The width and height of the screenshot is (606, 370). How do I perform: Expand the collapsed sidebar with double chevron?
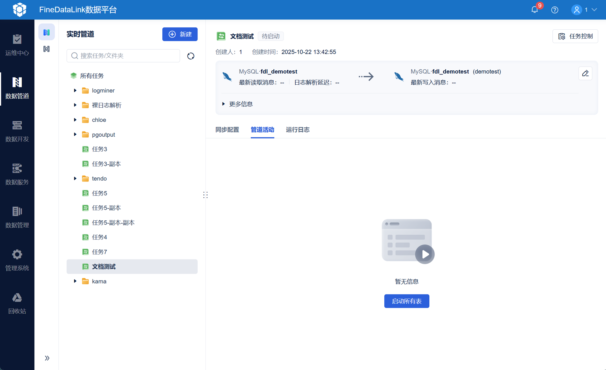pos(47,358)
